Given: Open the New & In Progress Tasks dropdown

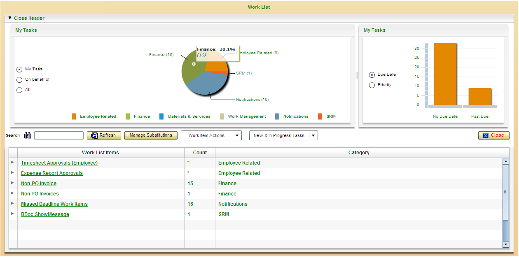Looking at the screenshot, I should point(313,136).
